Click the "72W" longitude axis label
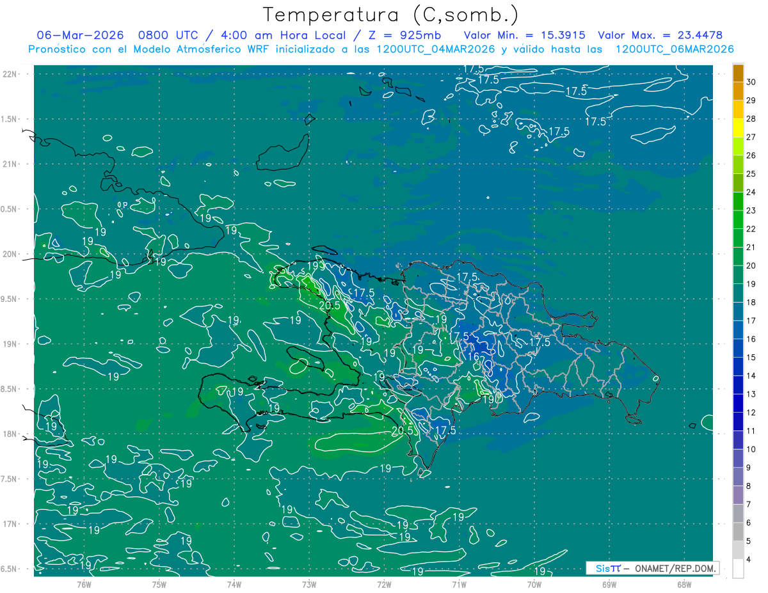 coord(384,584)
